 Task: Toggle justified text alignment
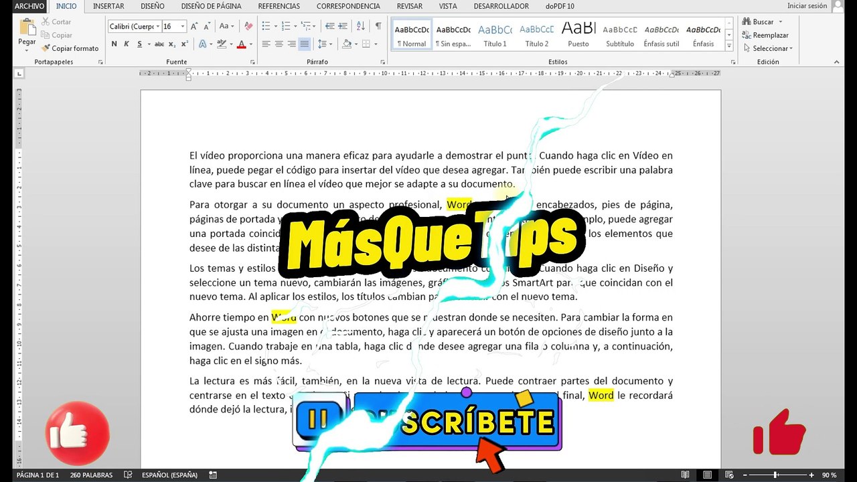[x=305, y=44]
